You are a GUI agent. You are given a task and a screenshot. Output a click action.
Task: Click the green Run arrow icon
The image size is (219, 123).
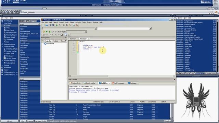pyautogui.click(x=47, y=32)
